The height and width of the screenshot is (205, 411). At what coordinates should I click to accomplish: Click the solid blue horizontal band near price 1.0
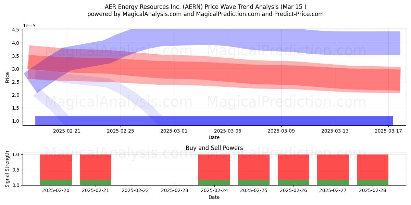click(x=214, y=121)
